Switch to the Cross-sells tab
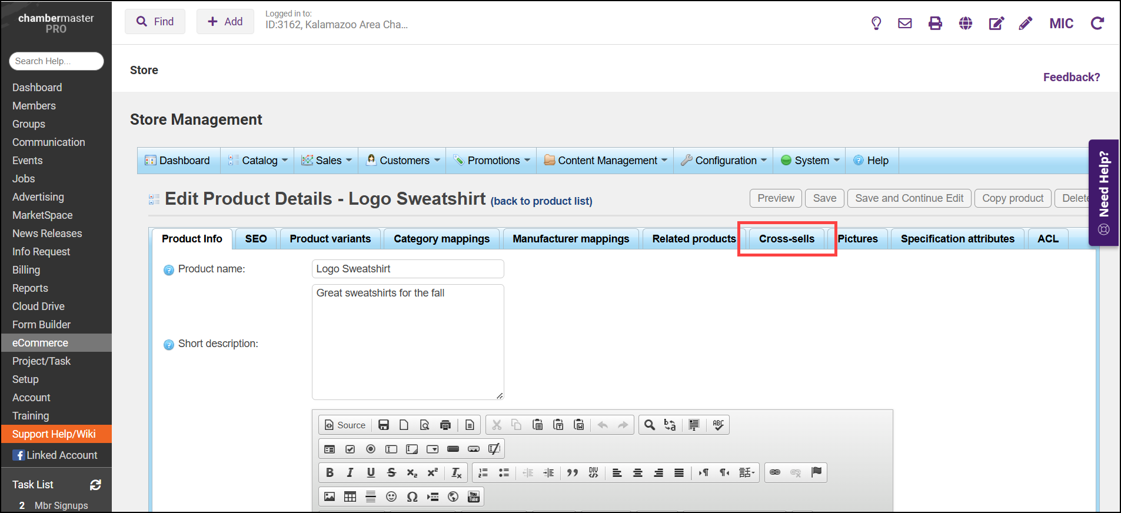The width and height of the screenshot is (1121, 513). pos(786,239)
